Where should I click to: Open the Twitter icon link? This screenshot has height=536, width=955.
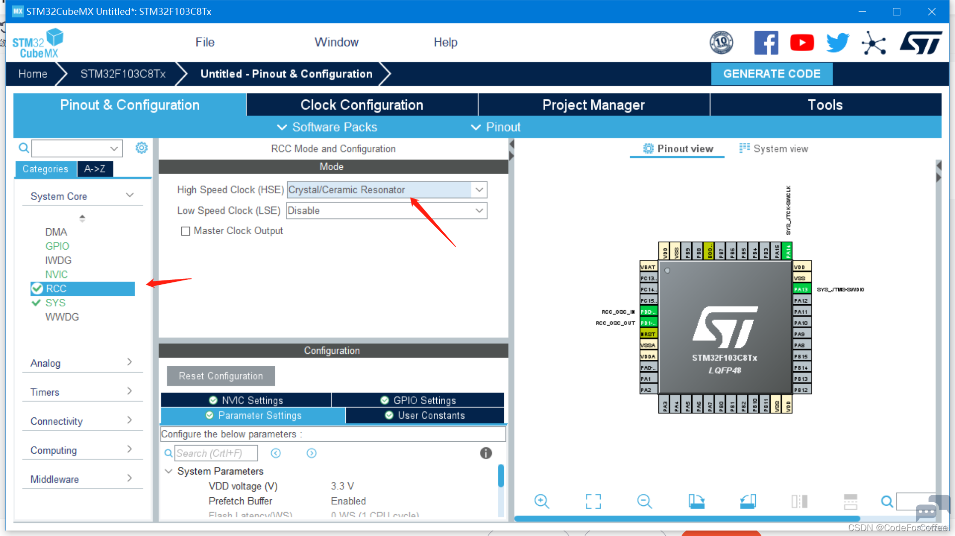point(838,43)
